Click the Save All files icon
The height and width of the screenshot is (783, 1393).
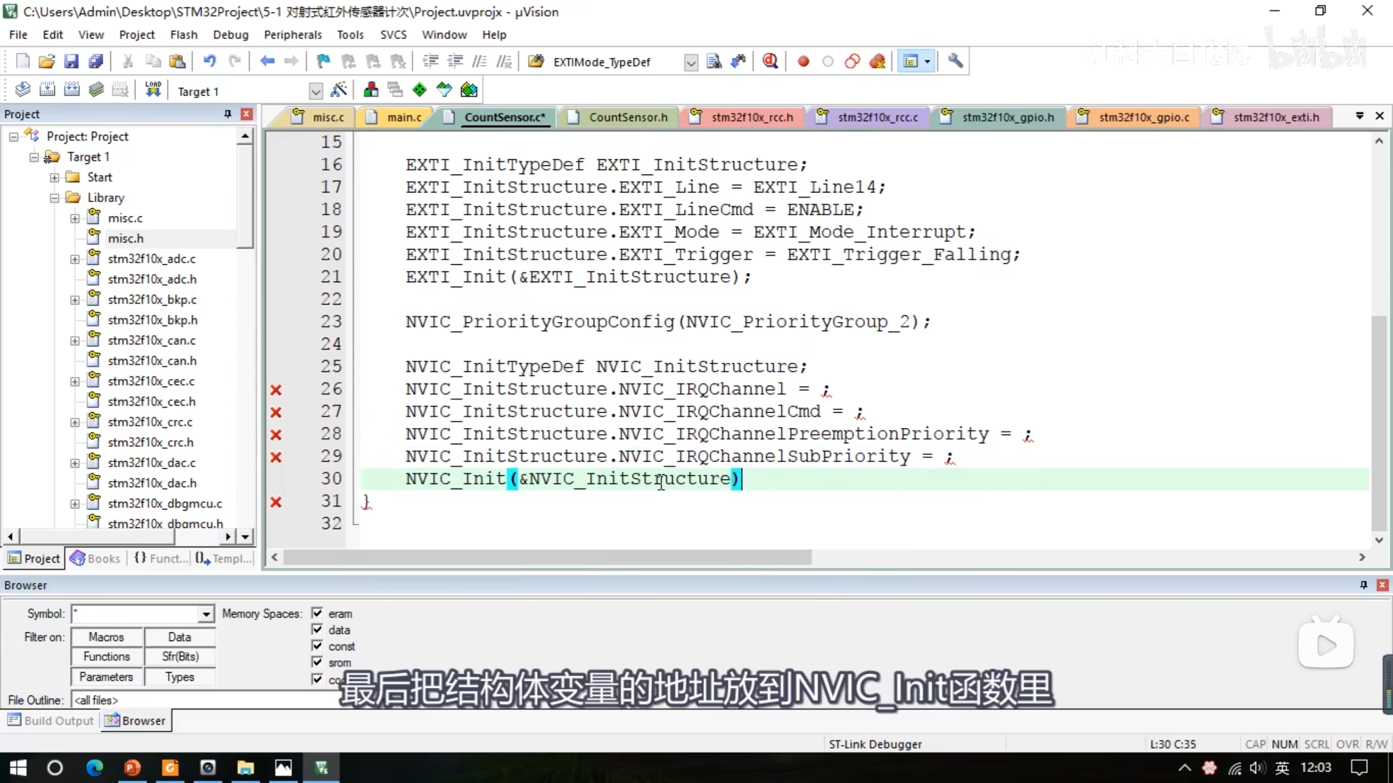point(96,61)
